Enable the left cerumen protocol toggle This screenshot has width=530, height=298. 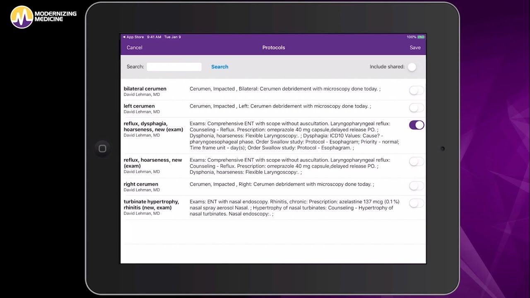417,108
